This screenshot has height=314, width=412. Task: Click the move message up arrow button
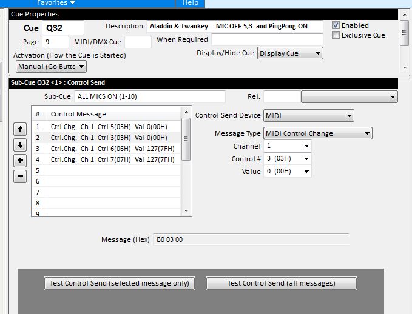[x=20, y=129]
